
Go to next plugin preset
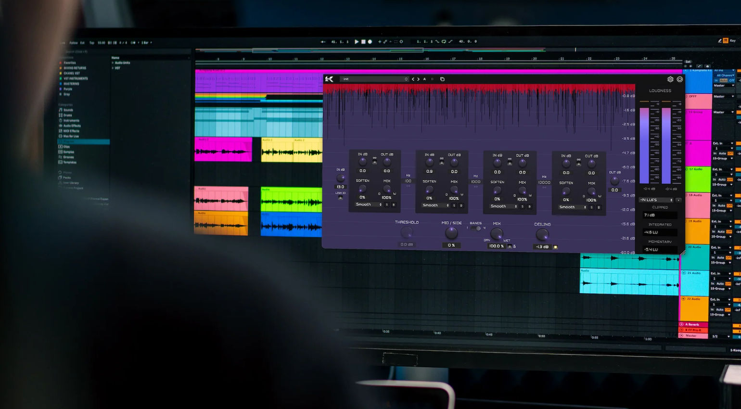coord(418,79)
